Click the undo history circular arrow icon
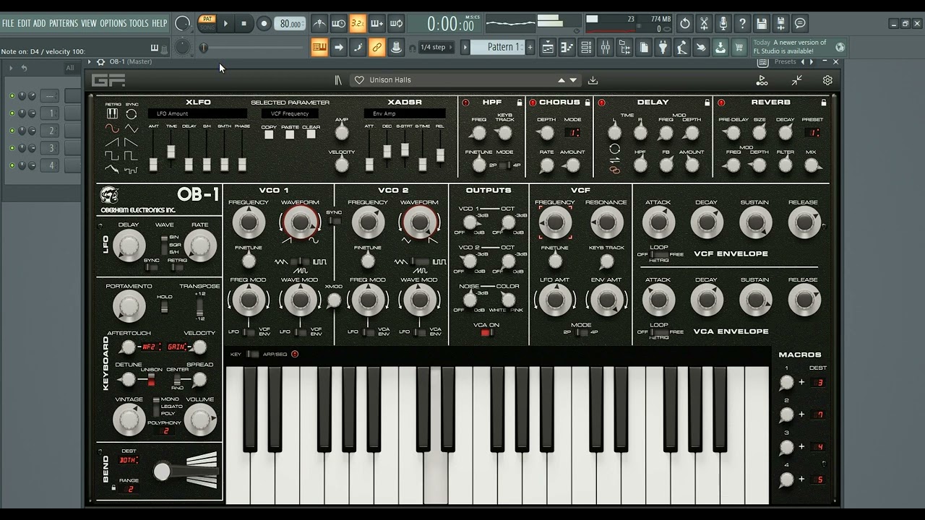Image resolution: width=925 pixels, height=520 pixels. pos(684,24)
